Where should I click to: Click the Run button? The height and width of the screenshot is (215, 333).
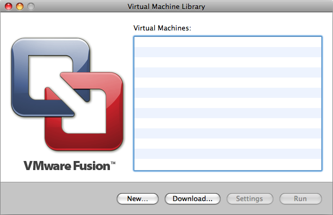[300, 198]
